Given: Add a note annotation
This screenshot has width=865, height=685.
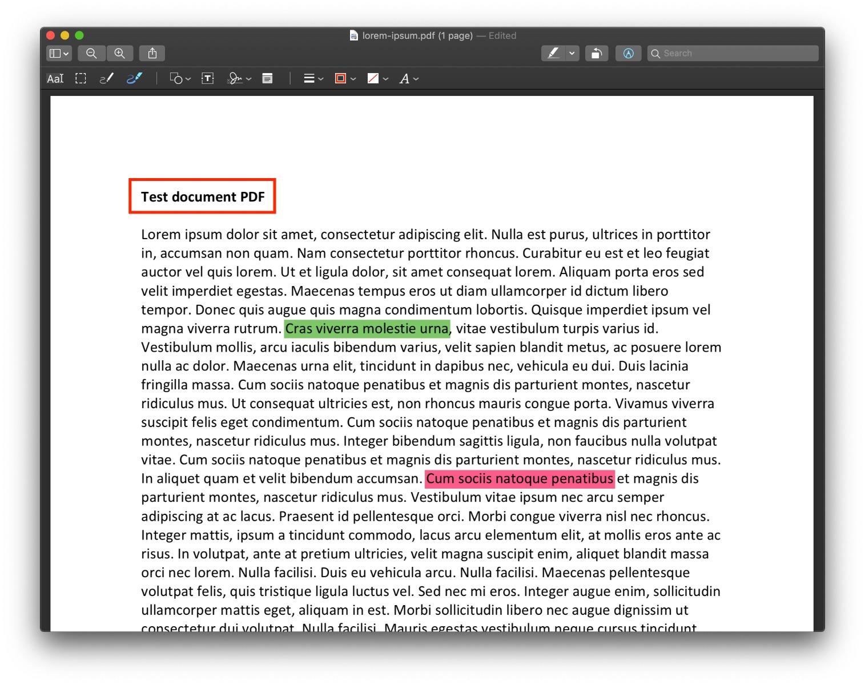Looking at the screenshot, I should click(267, 79).
